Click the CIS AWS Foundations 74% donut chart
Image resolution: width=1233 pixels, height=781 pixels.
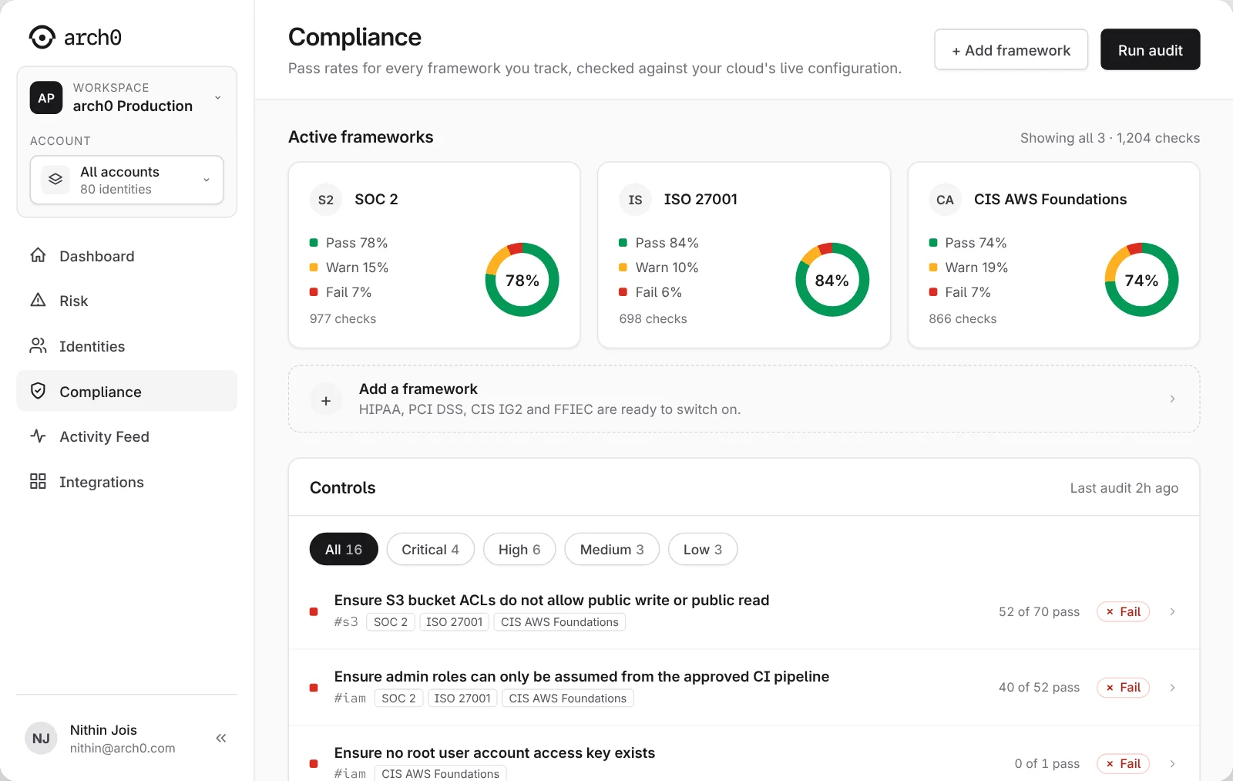point(1141,280)
